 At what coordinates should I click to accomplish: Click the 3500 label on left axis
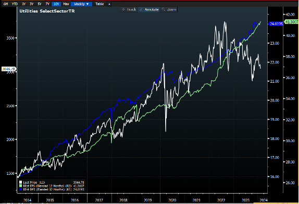[x=10, y=38]
